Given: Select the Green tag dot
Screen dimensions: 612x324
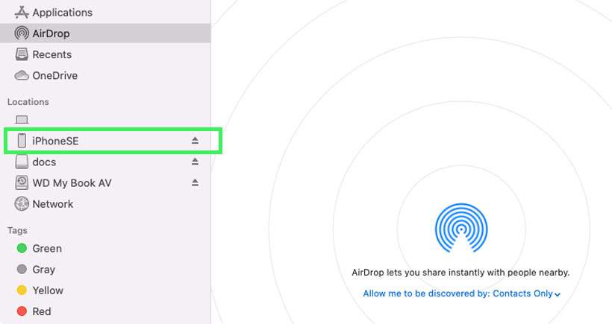Looking at the screenshot, I should (22, 249).
